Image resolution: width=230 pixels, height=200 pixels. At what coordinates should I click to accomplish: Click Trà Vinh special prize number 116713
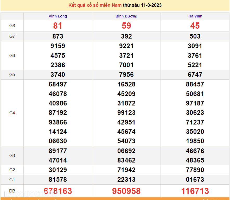pyautogui.click(x=195, y=191)
